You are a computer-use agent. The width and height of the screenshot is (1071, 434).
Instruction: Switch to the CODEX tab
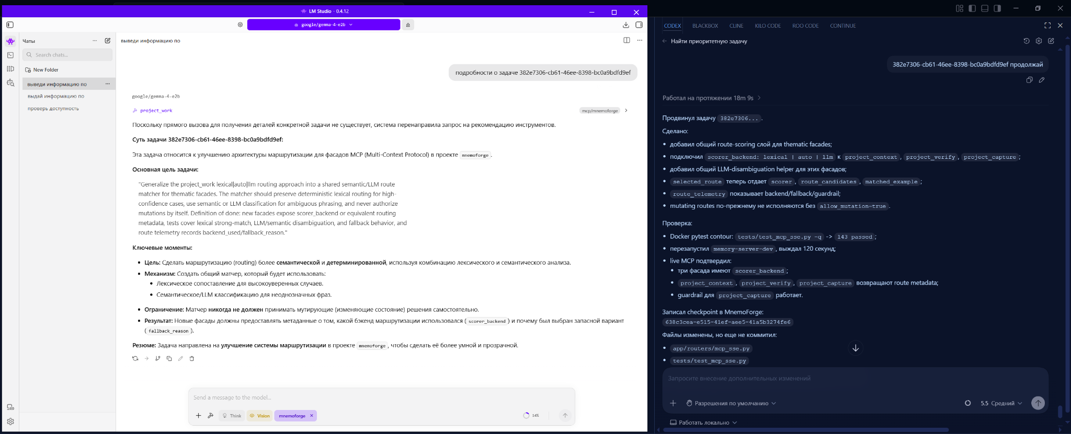coord(673,26)
